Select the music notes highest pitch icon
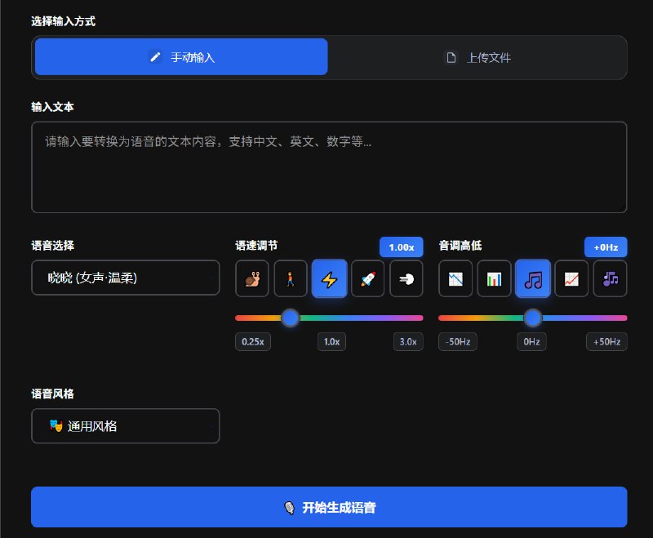Image resolution: width=653 pixels, height=538 pixels. click(610, 278)
